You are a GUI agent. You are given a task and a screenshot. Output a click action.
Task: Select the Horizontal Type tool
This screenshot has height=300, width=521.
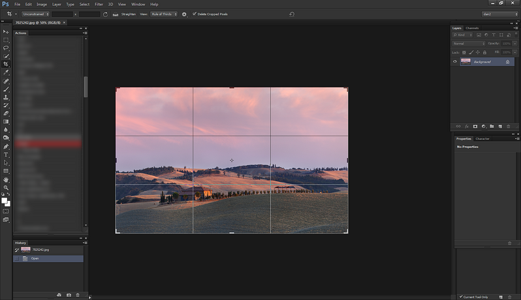6,155
